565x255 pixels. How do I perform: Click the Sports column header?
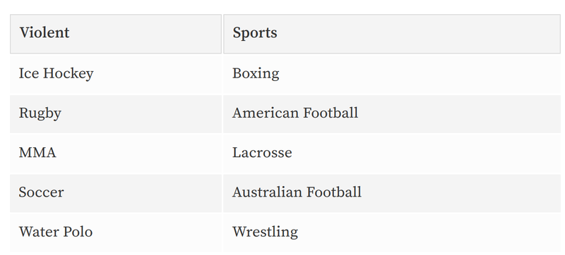(392, 34)
